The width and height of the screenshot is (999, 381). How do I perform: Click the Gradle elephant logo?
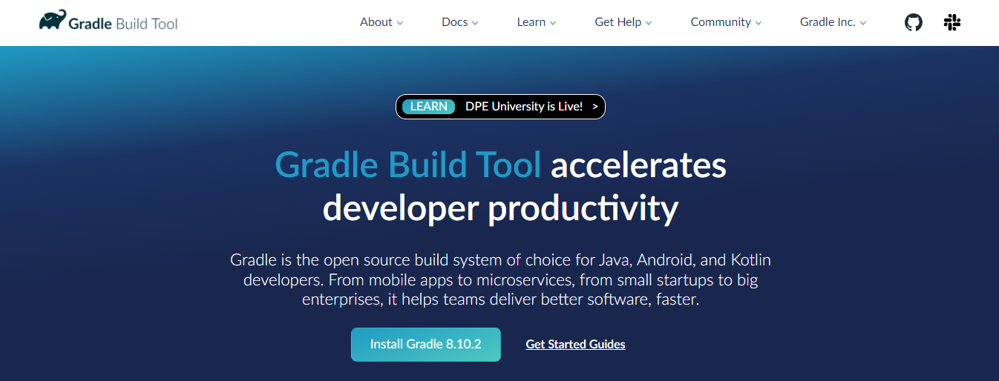click(52, 20)
